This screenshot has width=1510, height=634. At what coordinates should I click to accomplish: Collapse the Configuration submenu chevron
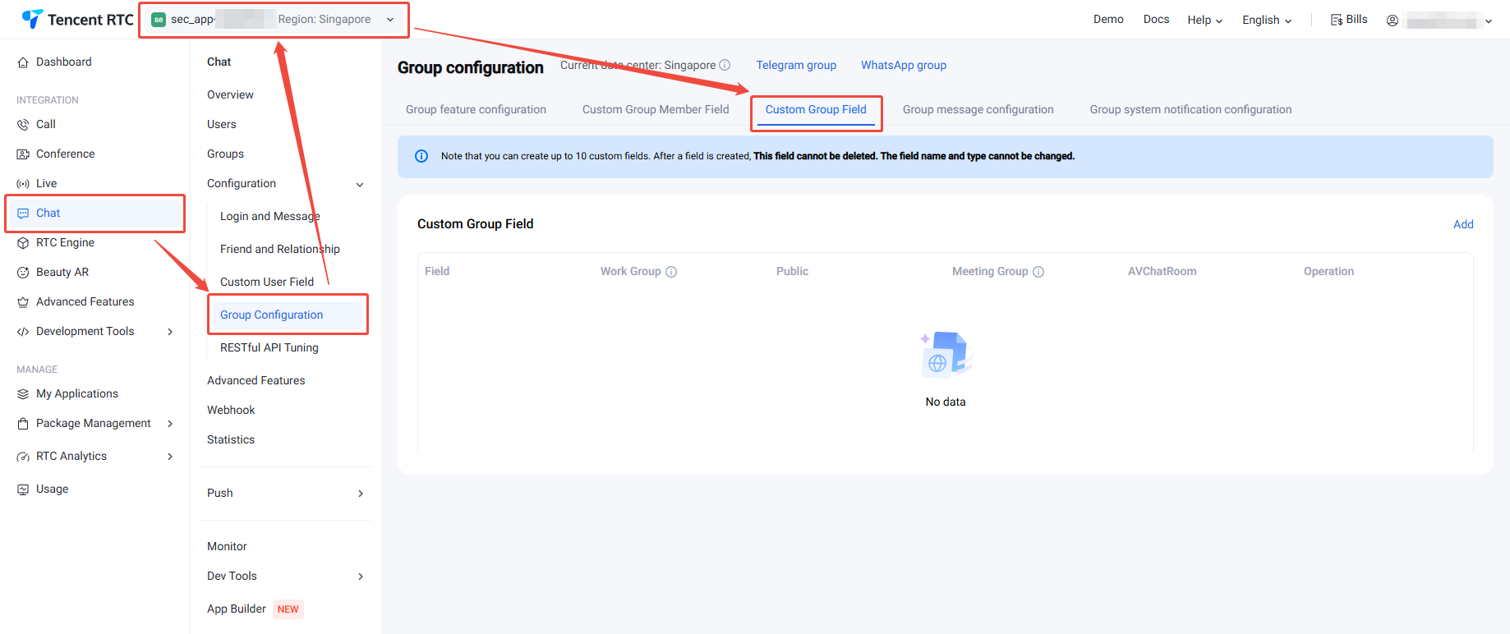(360, 185)
